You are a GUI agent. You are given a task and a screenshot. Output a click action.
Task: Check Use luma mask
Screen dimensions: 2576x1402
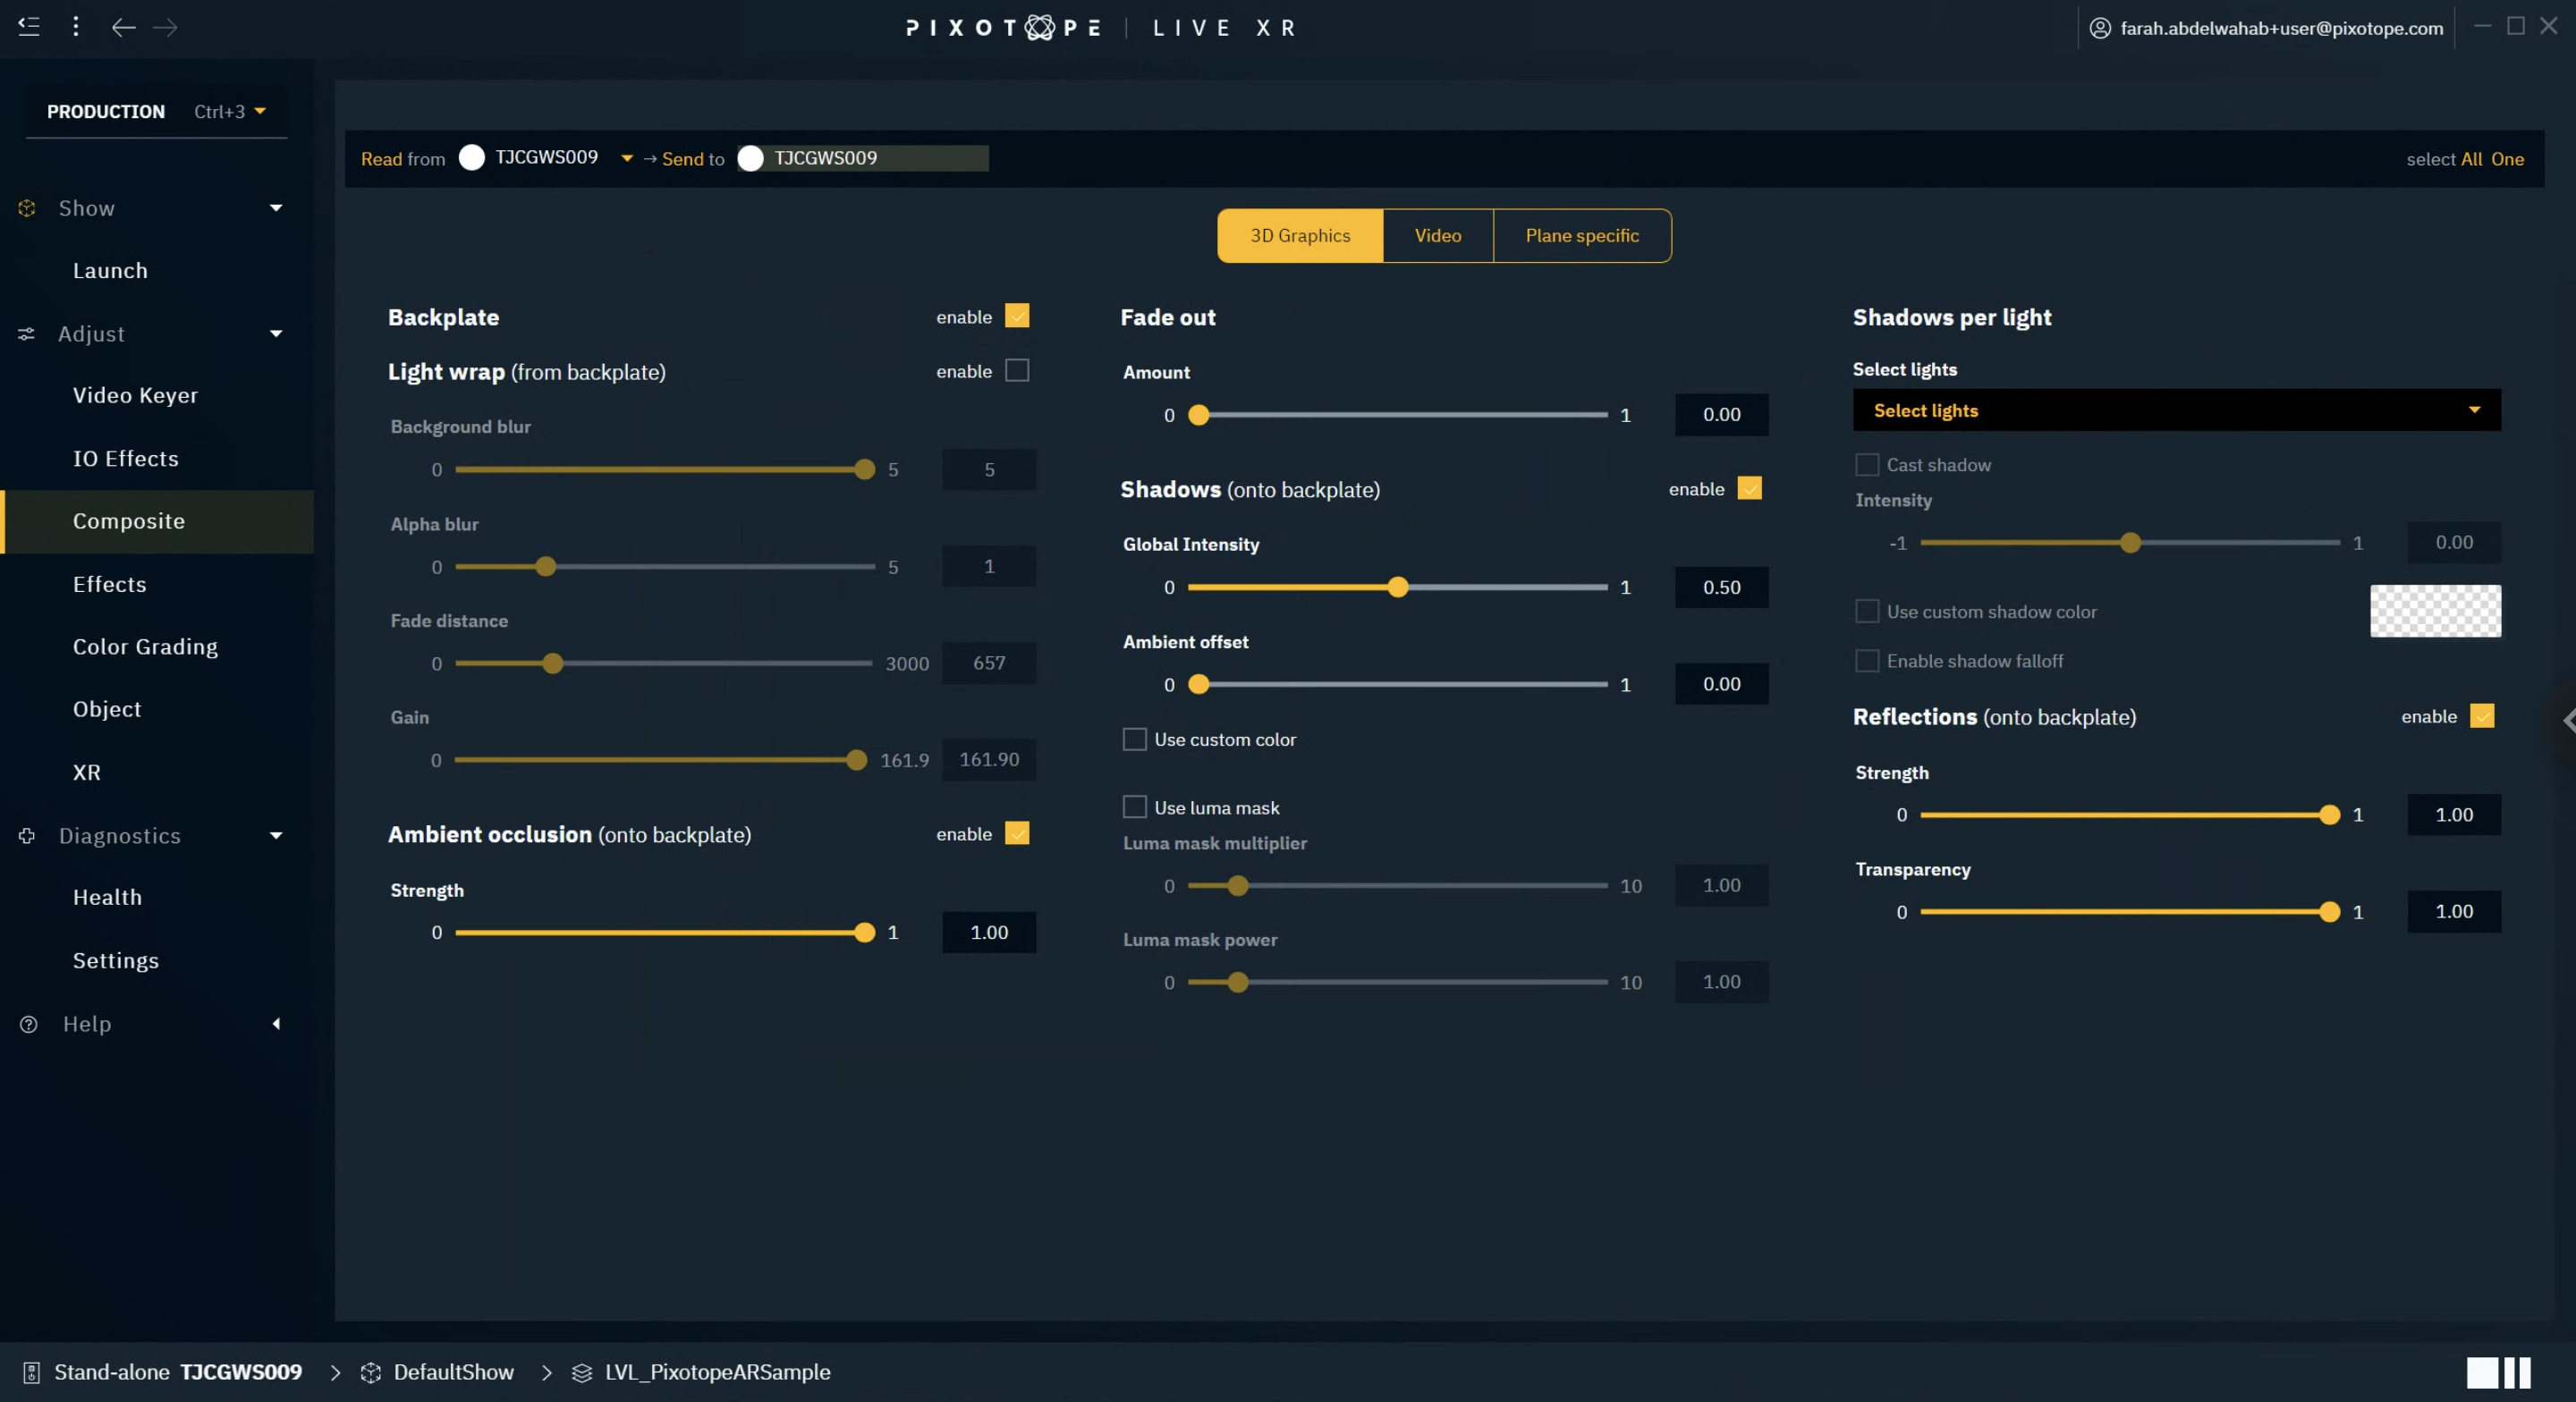click(1134, 807)
